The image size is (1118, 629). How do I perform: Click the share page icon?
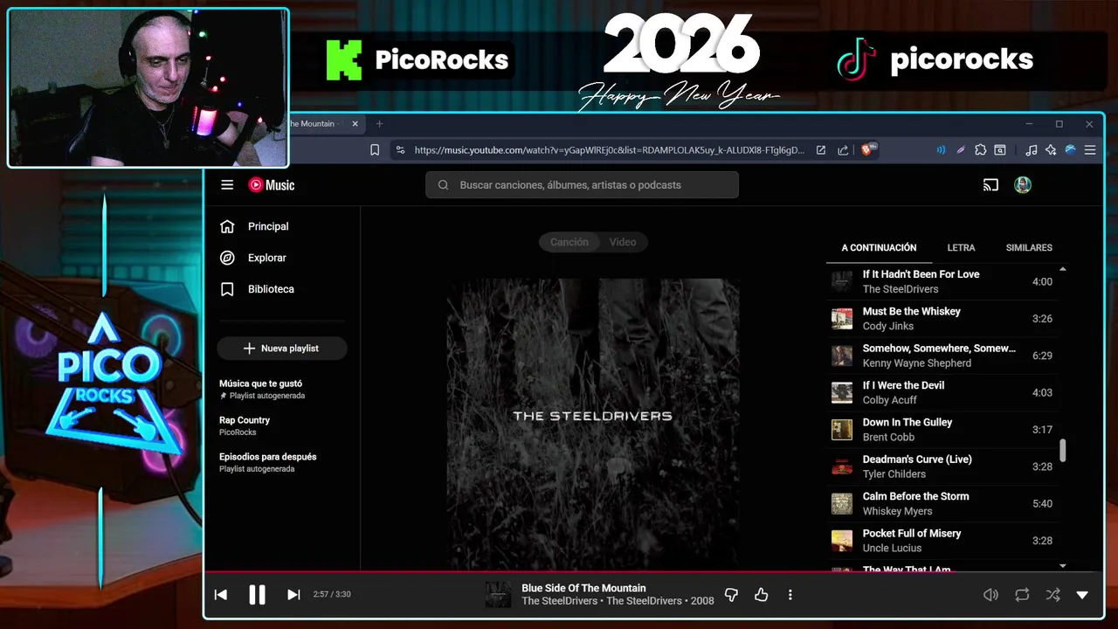[843, 150]
